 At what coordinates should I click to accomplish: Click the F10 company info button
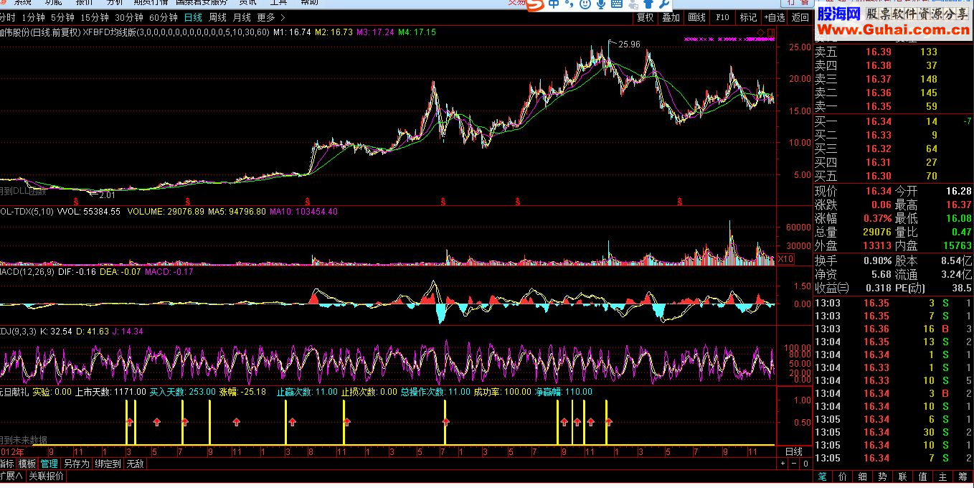pos(722,17)
